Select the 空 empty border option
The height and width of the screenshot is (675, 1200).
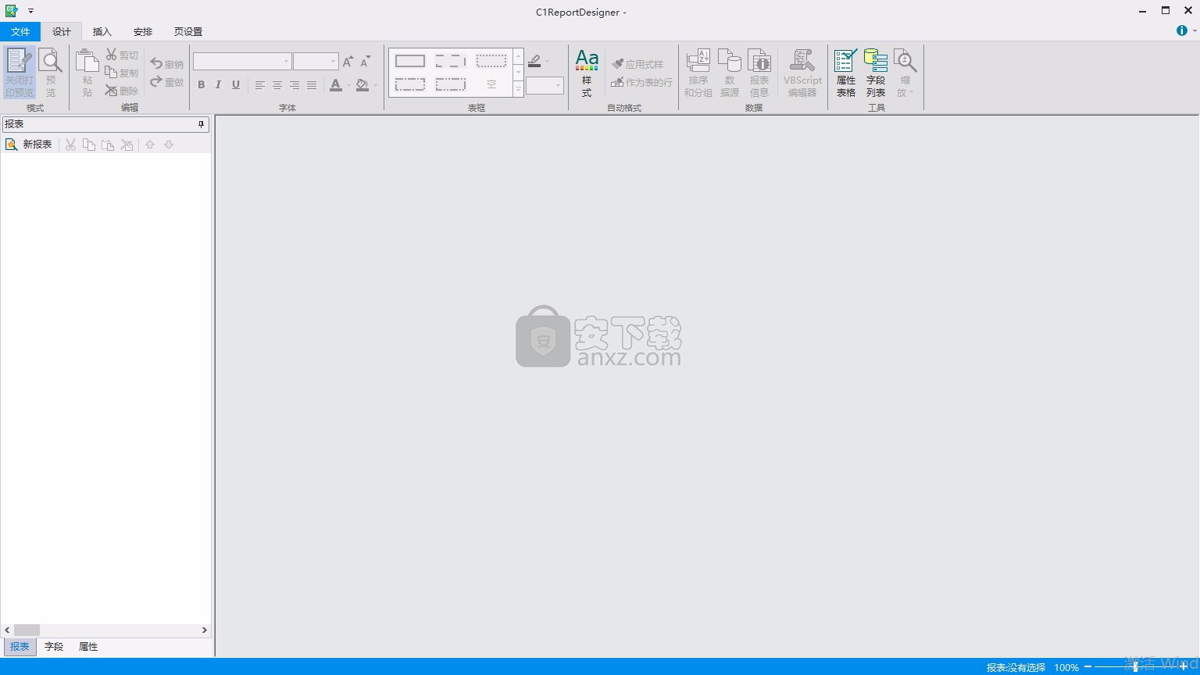point(491,84)
